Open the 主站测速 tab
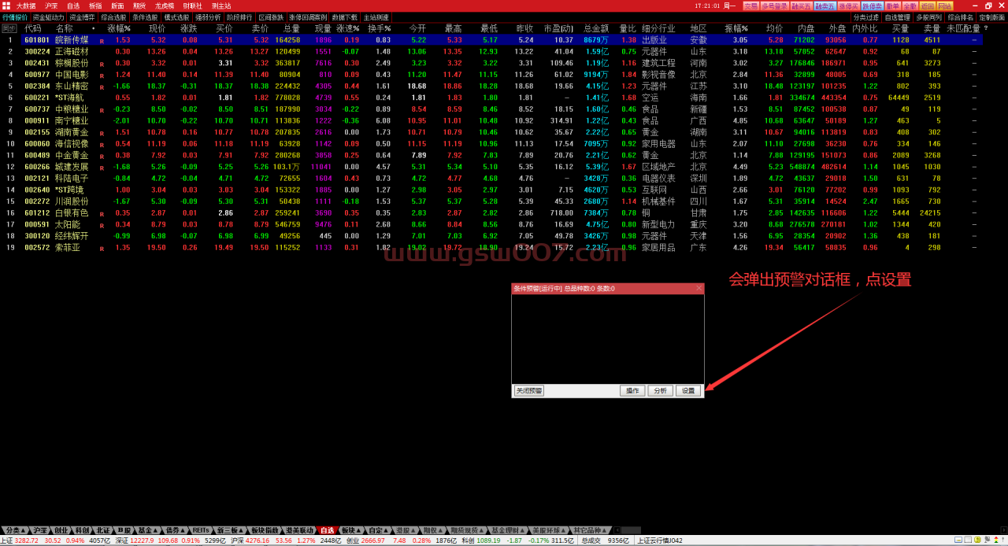 pos(376,17)
